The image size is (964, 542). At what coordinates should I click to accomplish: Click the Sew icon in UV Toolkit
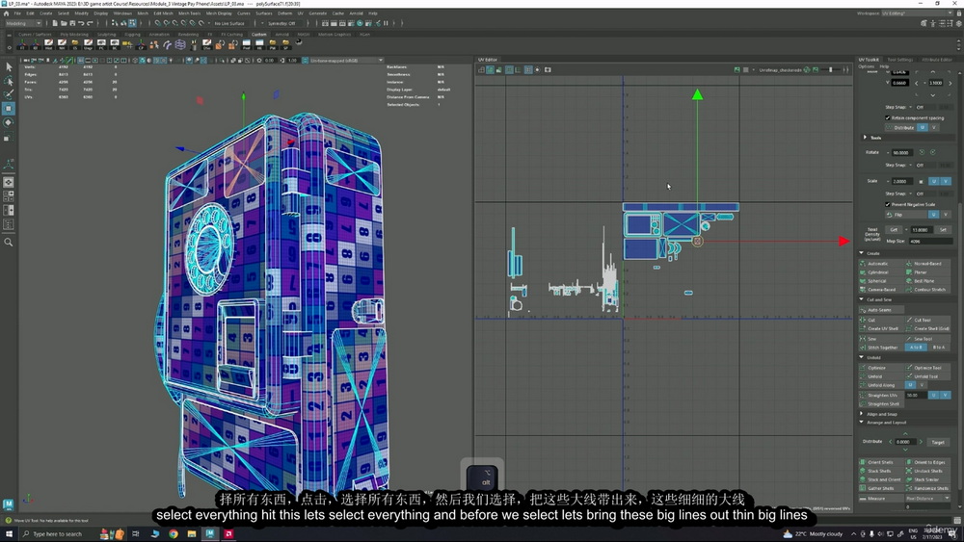[x=863, y=338]
